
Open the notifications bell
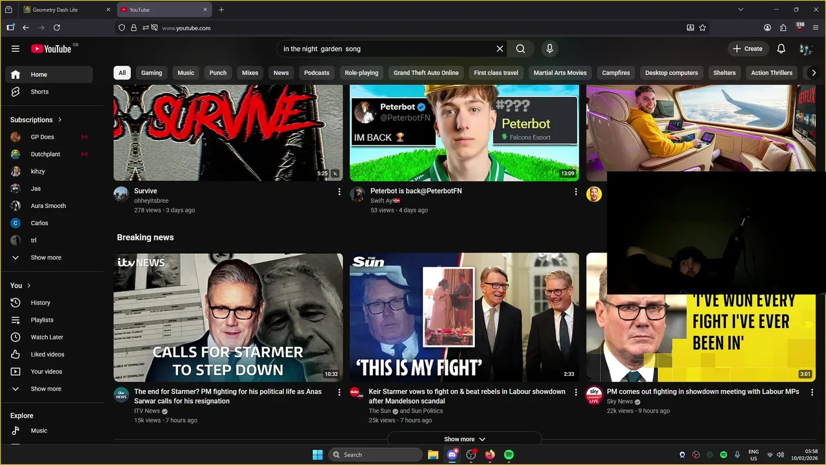click(781, 48)
